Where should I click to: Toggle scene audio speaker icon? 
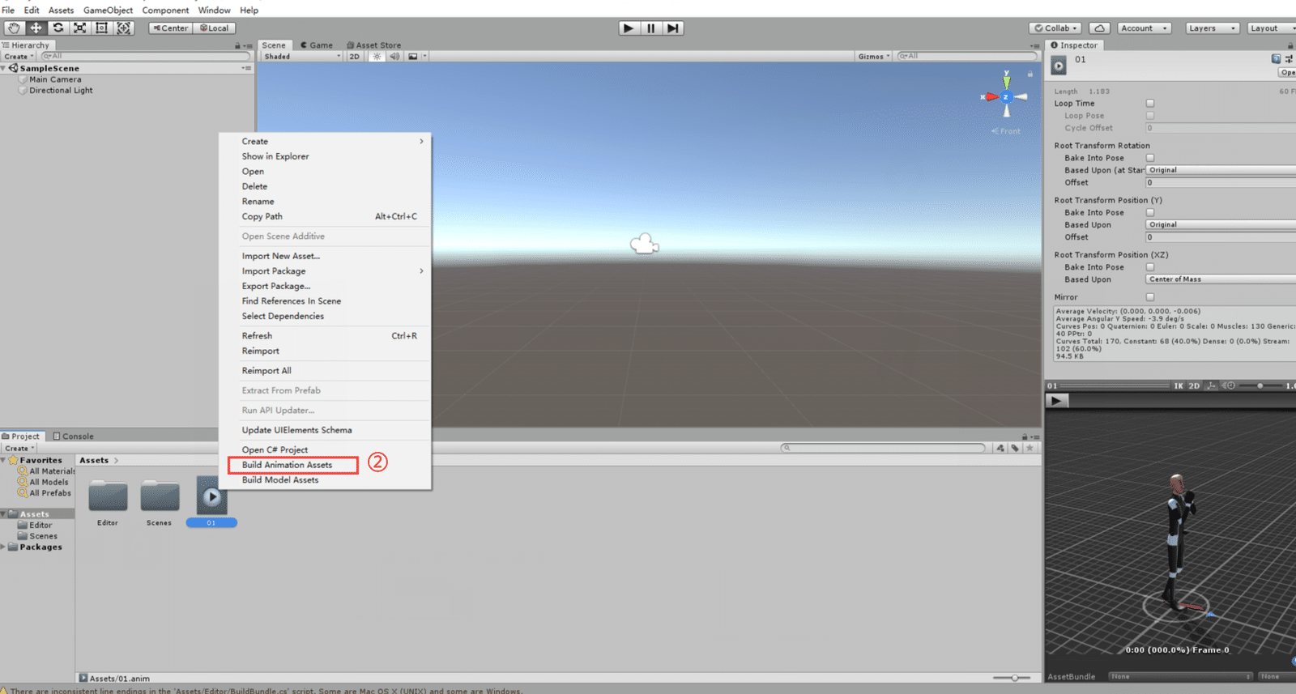[x=394, y=57]
